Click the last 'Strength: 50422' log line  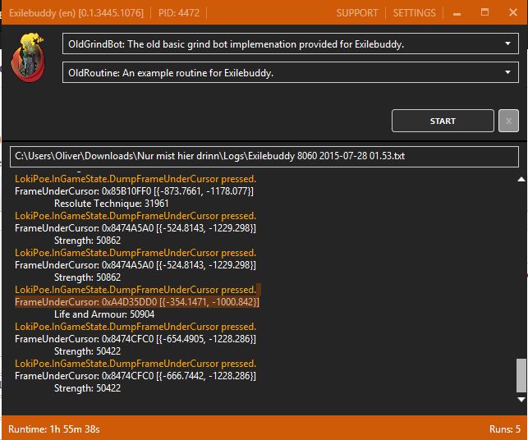pyautogui.click(x=87, y=388)
